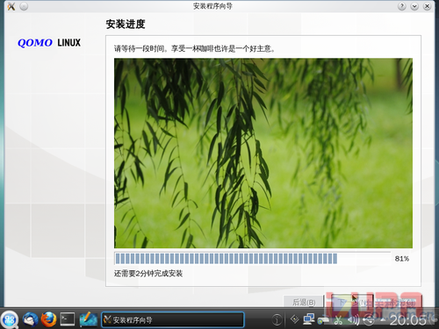
Task: Open the terminal from the taskbar
Action: pyautogui.click(x=68, y=319)
